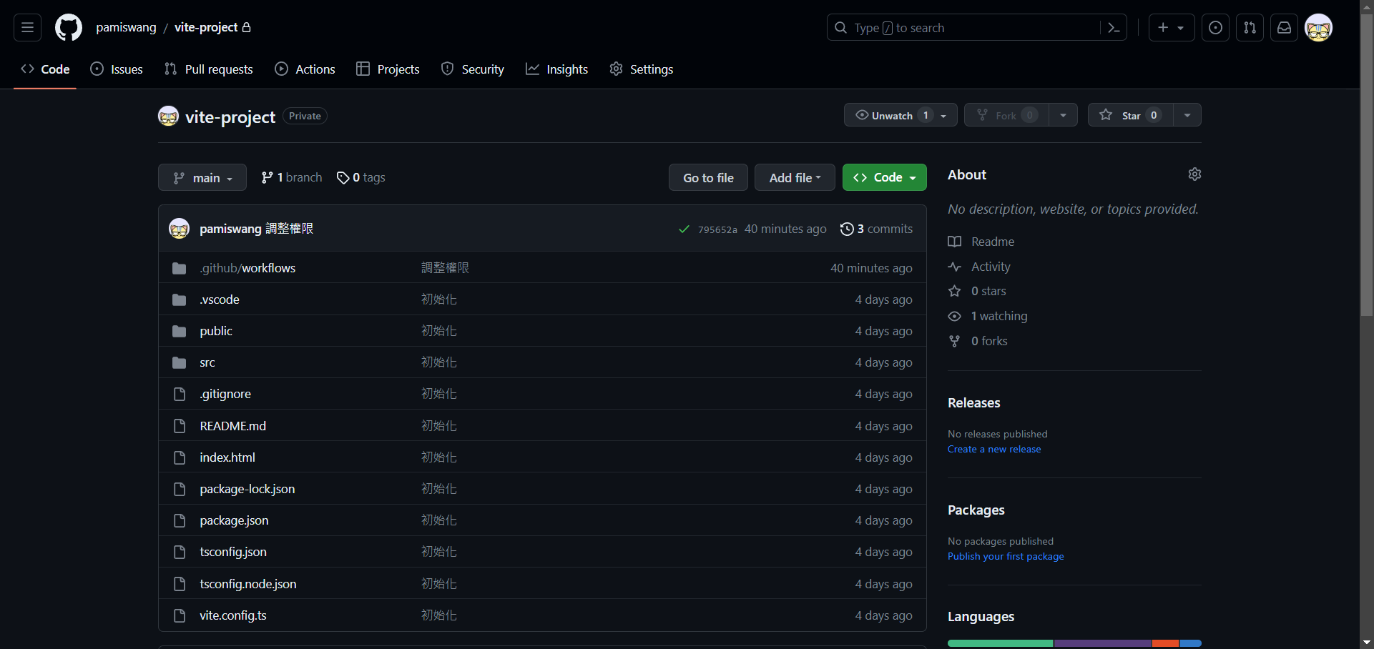
Task: Click the .gitignore file icon
Action: [180, 395]
